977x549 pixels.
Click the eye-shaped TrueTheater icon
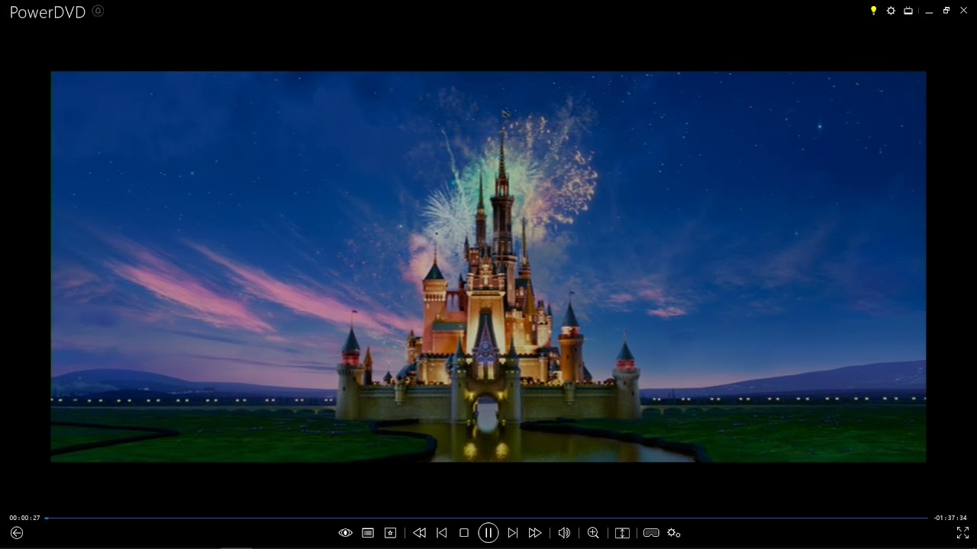[345, 533]
